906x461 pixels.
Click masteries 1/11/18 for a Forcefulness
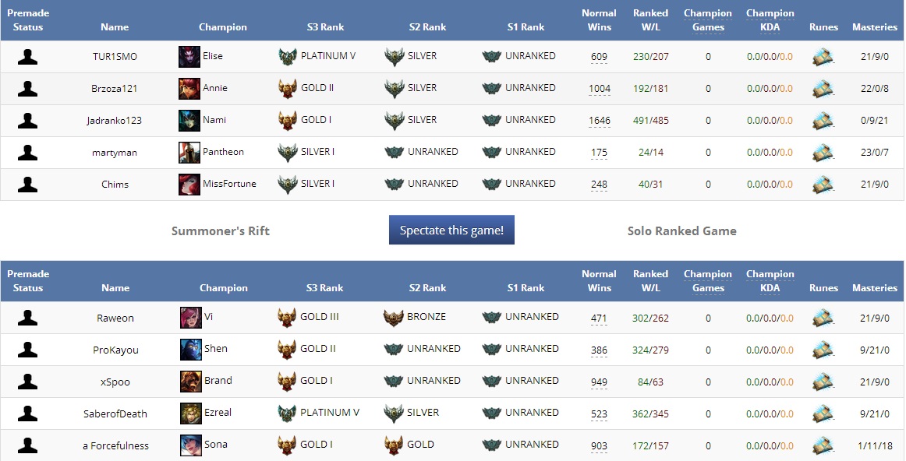click(874, 445)
